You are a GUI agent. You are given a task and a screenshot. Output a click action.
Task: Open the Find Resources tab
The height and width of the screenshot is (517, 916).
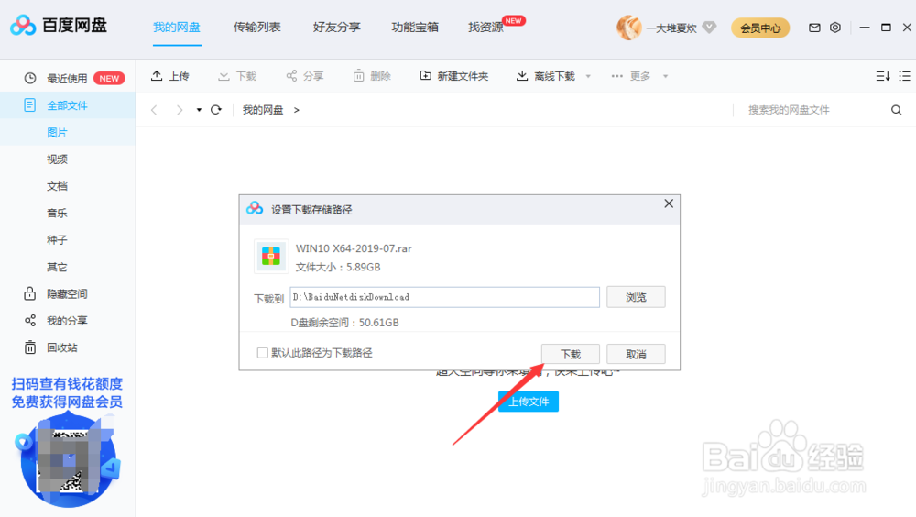[486, 27]
